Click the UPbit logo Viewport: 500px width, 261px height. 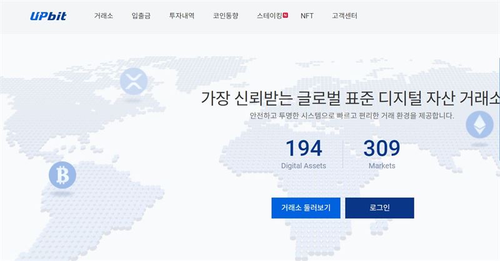(x=48, y=16)
